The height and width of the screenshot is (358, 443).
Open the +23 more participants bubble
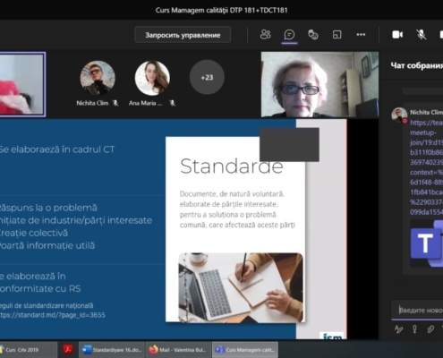(x=207, y=77)
